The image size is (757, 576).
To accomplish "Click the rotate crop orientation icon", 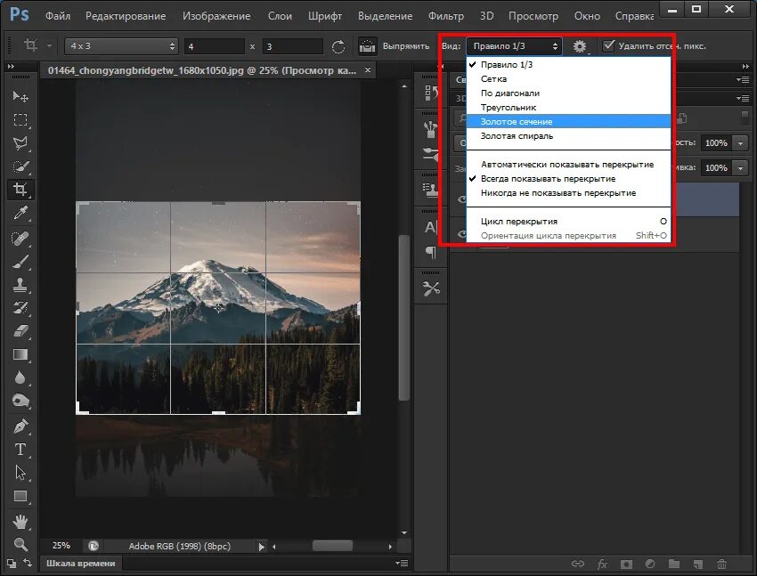I will [338, 46].
